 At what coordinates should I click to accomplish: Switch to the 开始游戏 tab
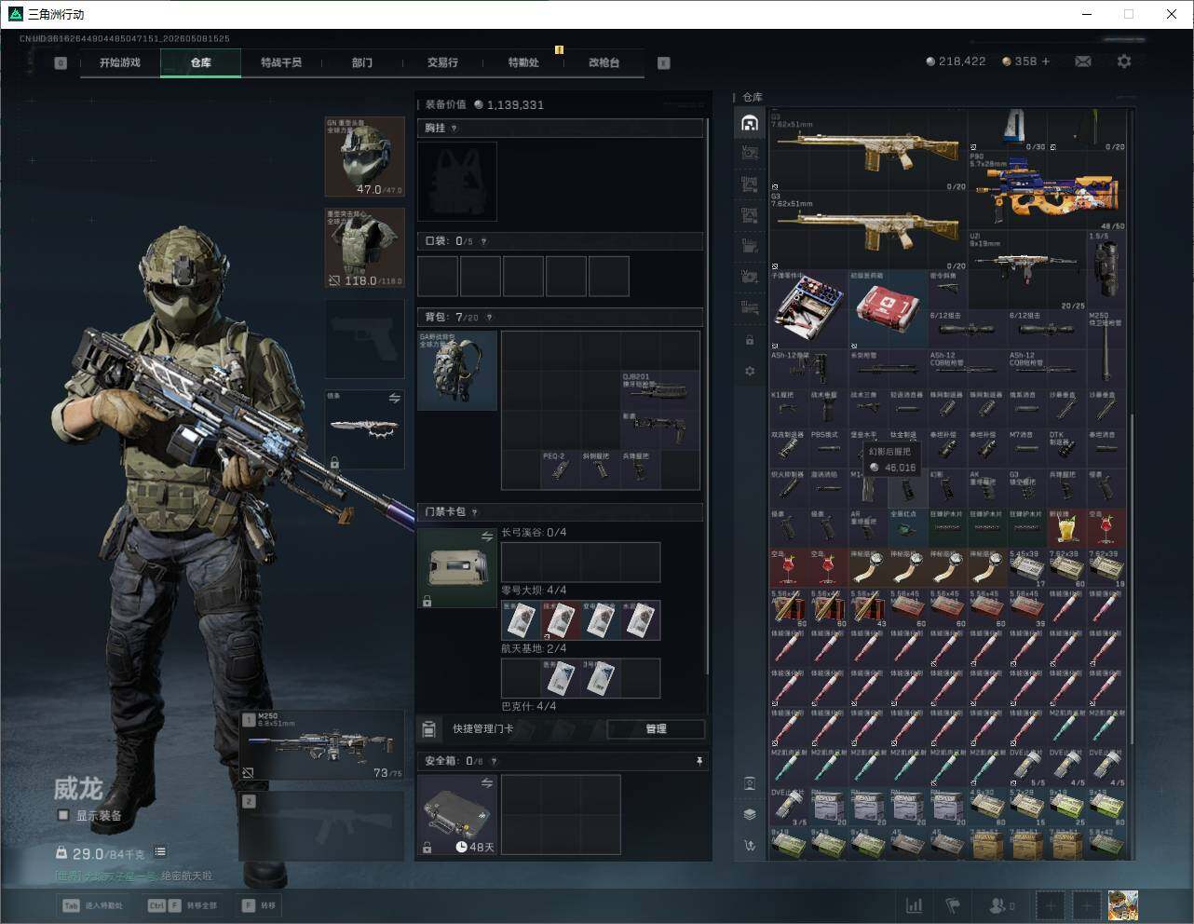[120, 62]
